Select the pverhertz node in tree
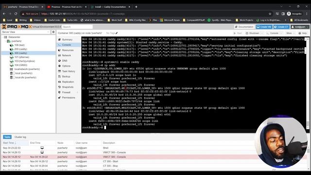The width and height of the screenshot is (311, 175). (16, 41)
